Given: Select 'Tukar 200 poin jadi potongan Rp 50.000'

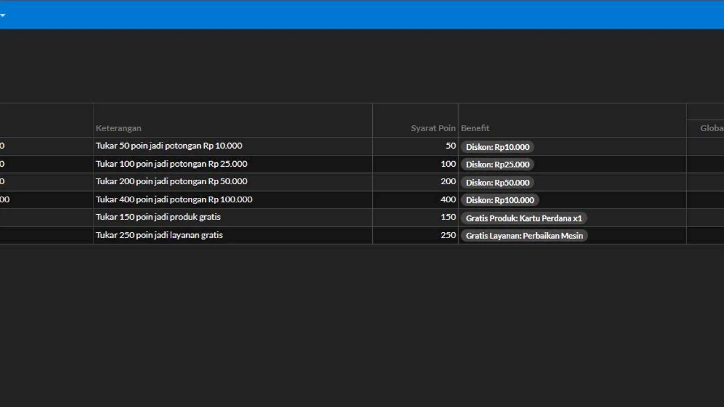Looking at the screenshot, I should [171, 181].
